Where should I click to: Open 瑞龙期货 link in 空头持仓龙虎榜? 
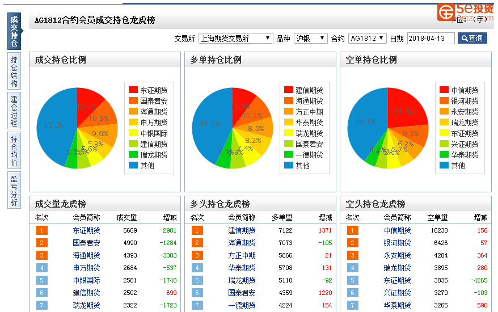point(397,268)
